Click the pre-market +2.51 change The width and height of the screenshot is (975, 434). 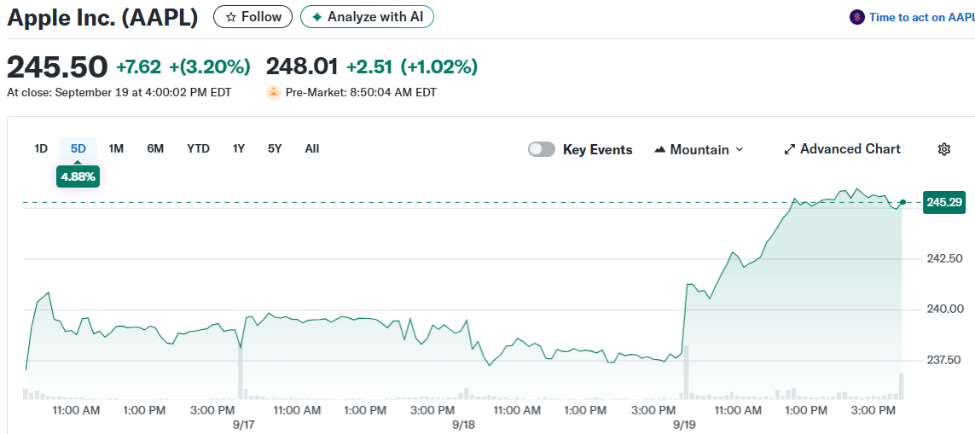click(369, 67)
